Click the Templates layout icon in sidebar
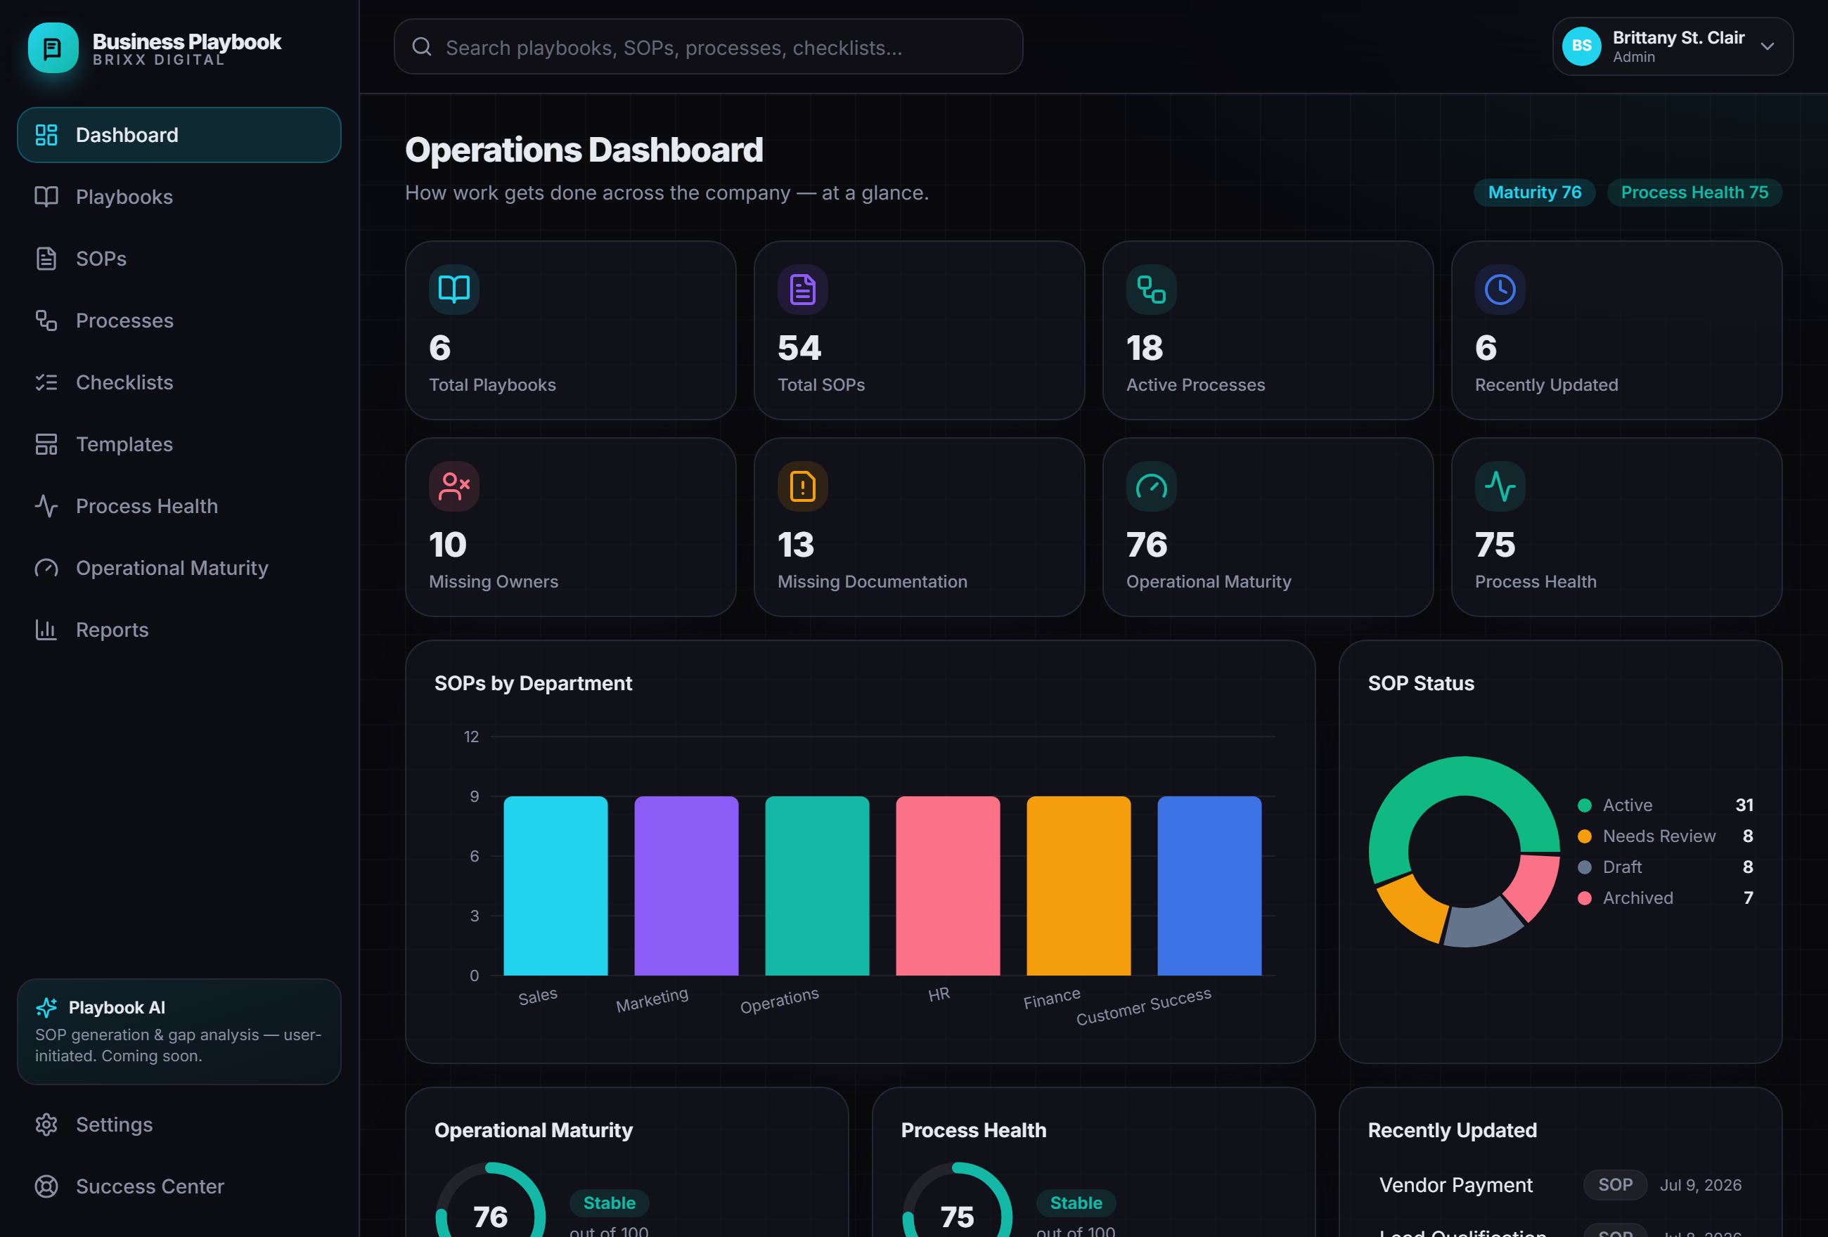 pyautogui.click(x=46, y=444)
